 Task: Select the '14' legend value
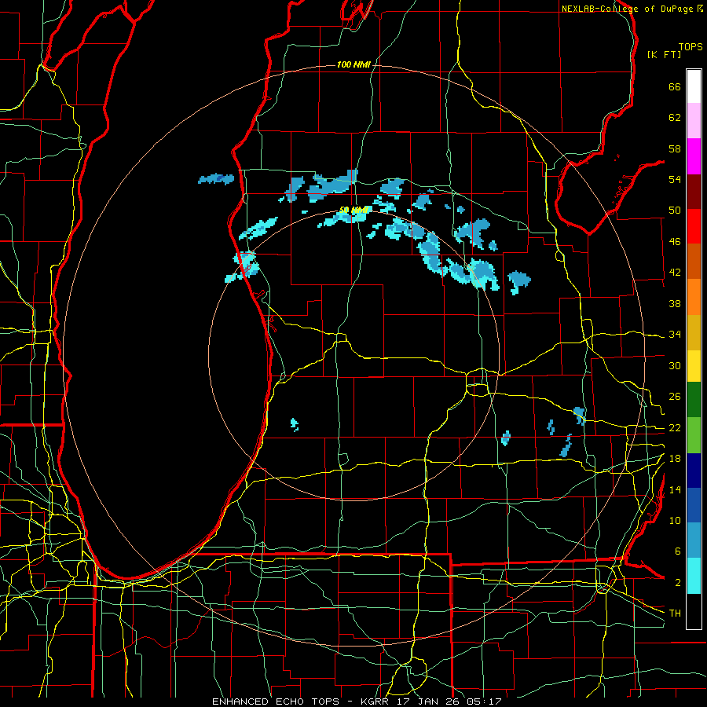point(675,489)
